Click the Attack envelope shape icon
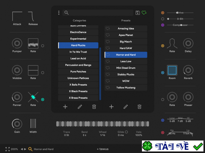Image resolution: width=205 pixels, height=153 pixels. tap(17, 16)
